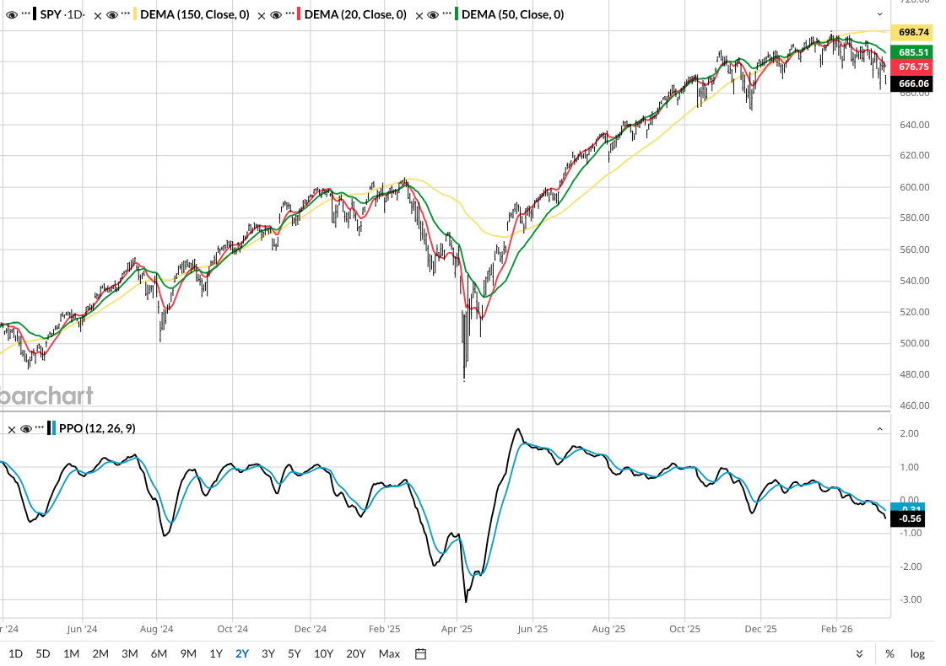
Task: Click the yellow DEMA 150 color swatch
Action: pos(134,13)
